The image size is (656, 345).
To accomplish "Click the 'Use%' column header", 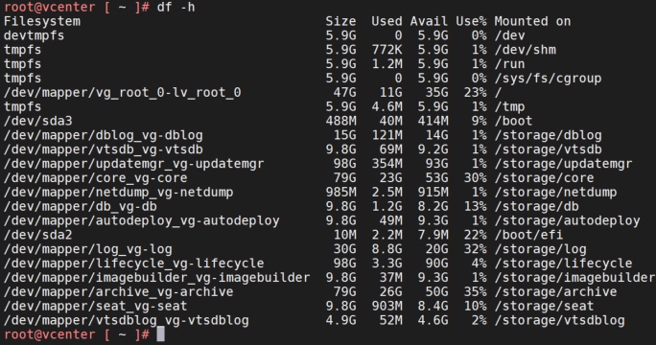I will click(471, 21).
